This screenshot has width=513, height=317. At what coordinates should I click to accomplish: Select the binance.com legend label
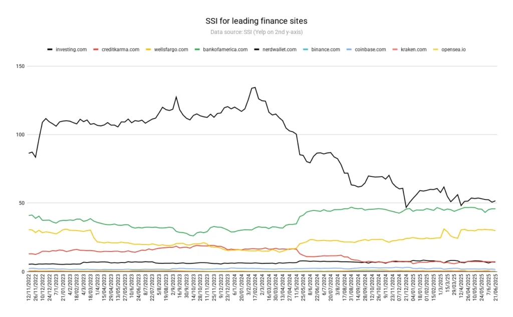click(326, 49)
